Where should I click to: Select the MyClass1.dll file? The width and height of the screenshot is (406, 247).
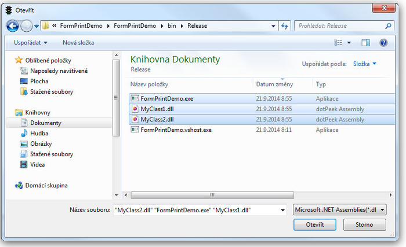pyautogui.click(x=262, y=109)
